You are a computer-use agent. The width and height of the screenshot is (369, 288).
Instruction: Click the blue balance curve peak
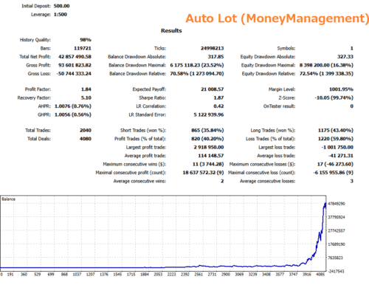(325, 204)
